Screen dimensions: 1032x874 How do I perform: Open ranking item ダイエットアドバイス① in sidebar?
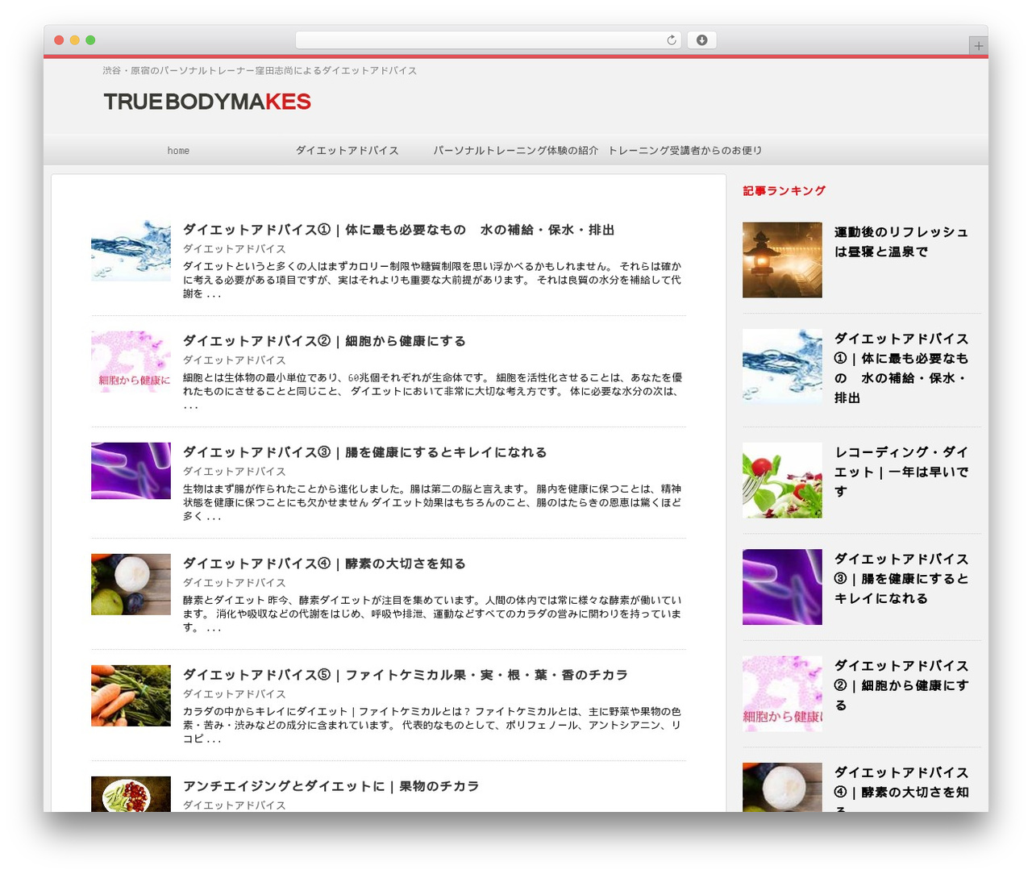point(901,368)
